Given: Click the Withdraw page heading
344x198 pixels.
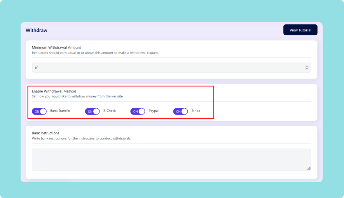Looking at the screenshot, I should 37,30.
